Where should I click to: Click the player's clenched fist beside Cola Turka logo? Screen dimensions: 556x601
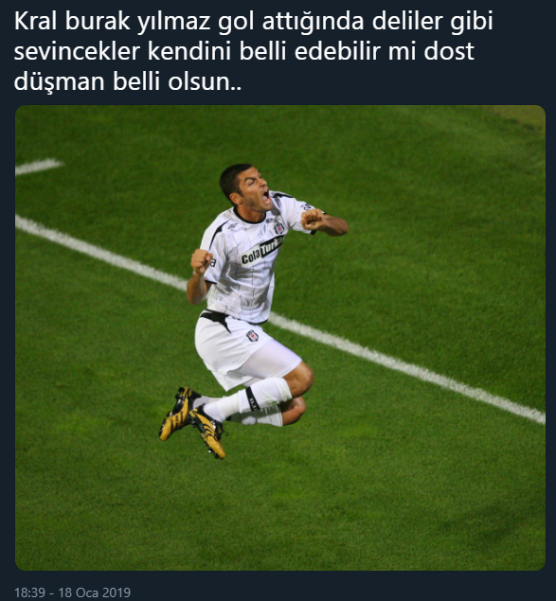[x=201, y=261]
